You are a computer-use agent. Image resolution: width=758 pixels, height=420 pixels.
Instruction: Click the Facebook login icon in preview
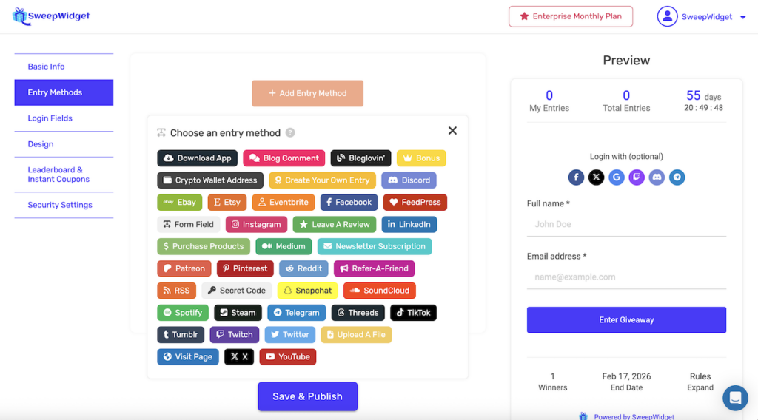pyautogui.click(x=577, y=177)
